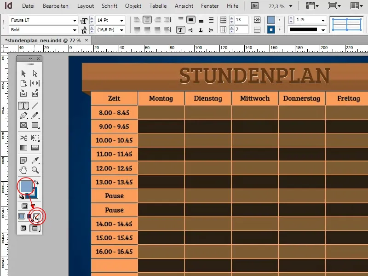Justify cell content vertically
This screenshot has height=276, width=368.
pos(211,20)
